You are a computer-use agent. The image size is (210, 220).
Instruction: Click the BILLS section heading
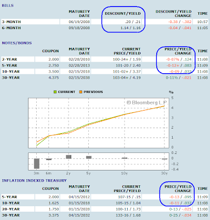click(x=8, y=5)
